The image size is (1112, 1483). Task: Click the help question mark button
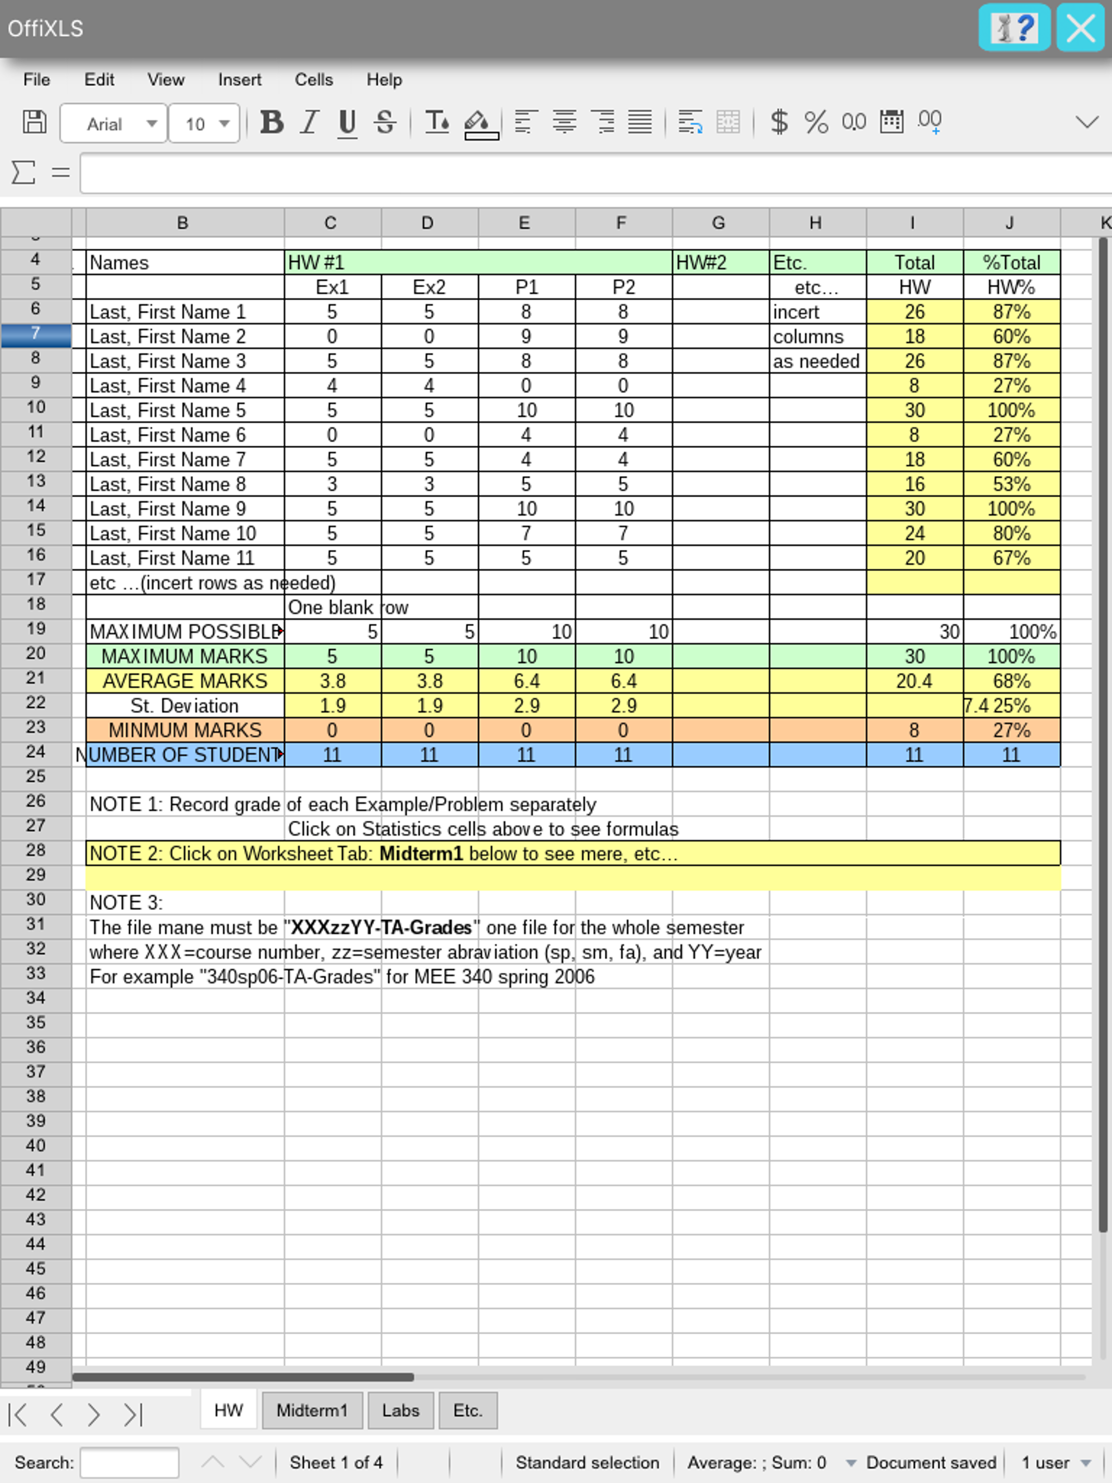pyautogui.click(x=1013, y=28)
